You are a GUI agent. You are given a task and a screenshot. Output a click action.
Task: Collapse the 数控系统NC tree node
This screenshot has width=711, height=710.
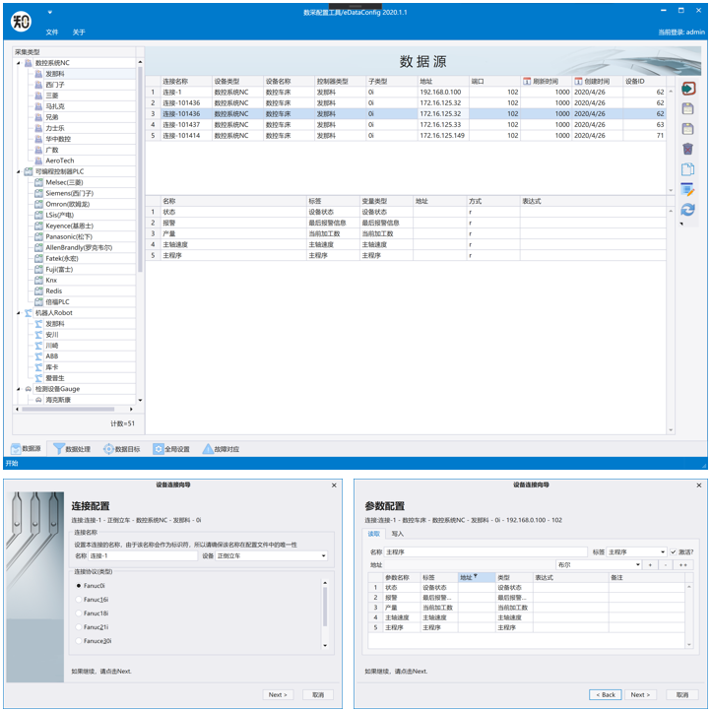tap(18, 63)
